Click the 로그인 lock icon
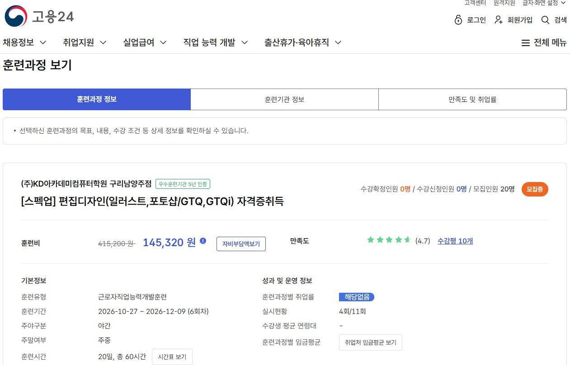This screenshot has height=365, width=570. coord(458,20)
